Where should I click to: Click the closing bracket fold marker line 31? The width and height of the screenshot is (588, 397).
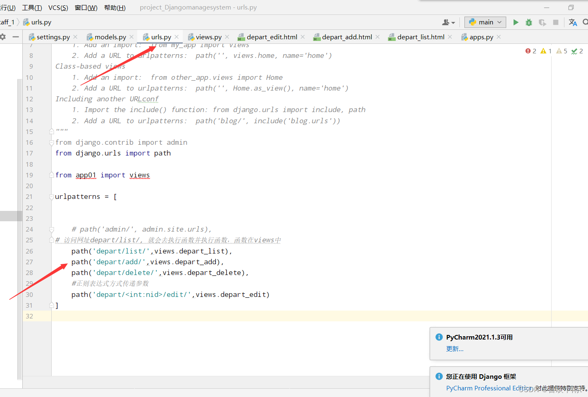tap(52, 305)
